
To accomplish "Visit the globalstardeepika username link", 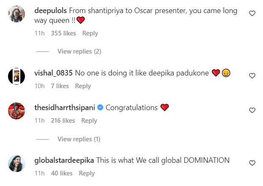I will click(64, 160).
